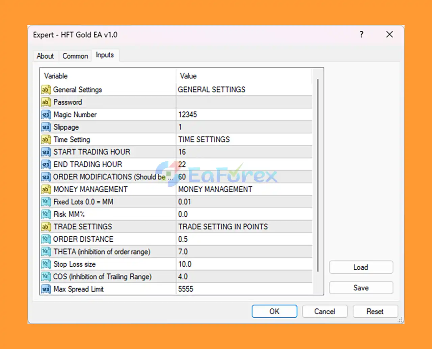Click the double-type icon beside Fixed Lots
This screenshot has height=349, width=432.
[x=46, y=202]
